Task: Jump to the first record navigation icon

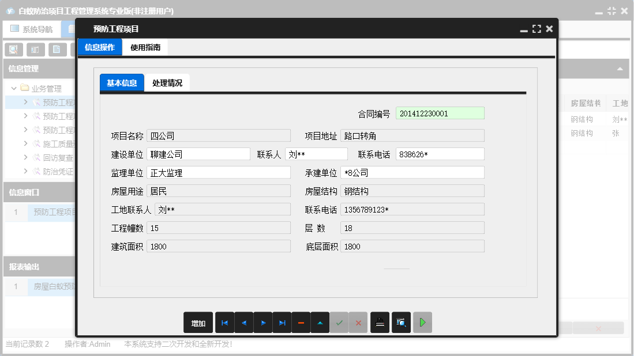Action: pyautogui.click(x=224, y=323)
